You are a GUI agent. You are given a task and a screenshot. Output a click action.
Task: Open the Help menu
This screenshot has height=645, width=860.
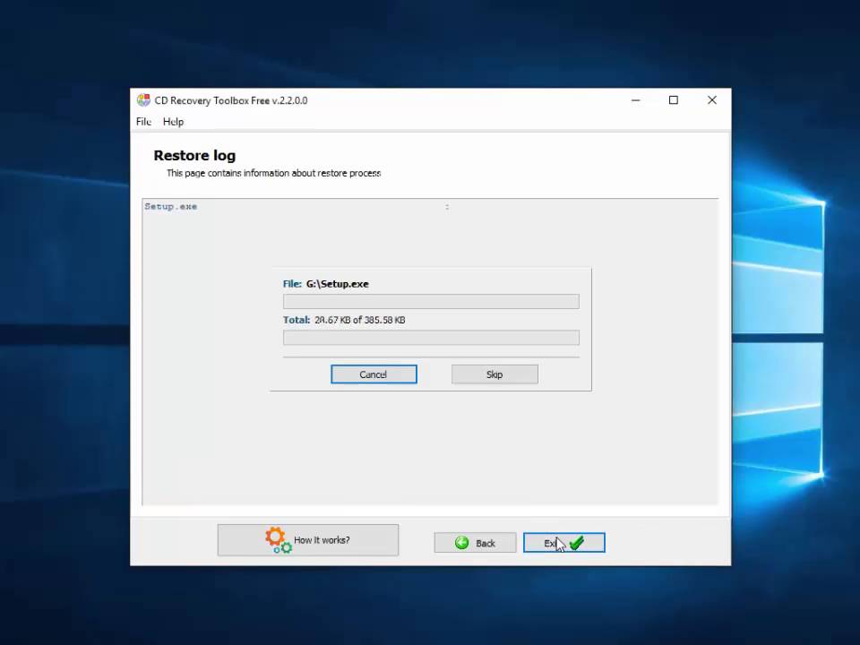click(x=173, y=122)
